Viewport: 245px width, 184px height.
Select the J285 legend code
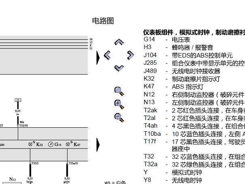pyautogui.click(x=150, y=63)
